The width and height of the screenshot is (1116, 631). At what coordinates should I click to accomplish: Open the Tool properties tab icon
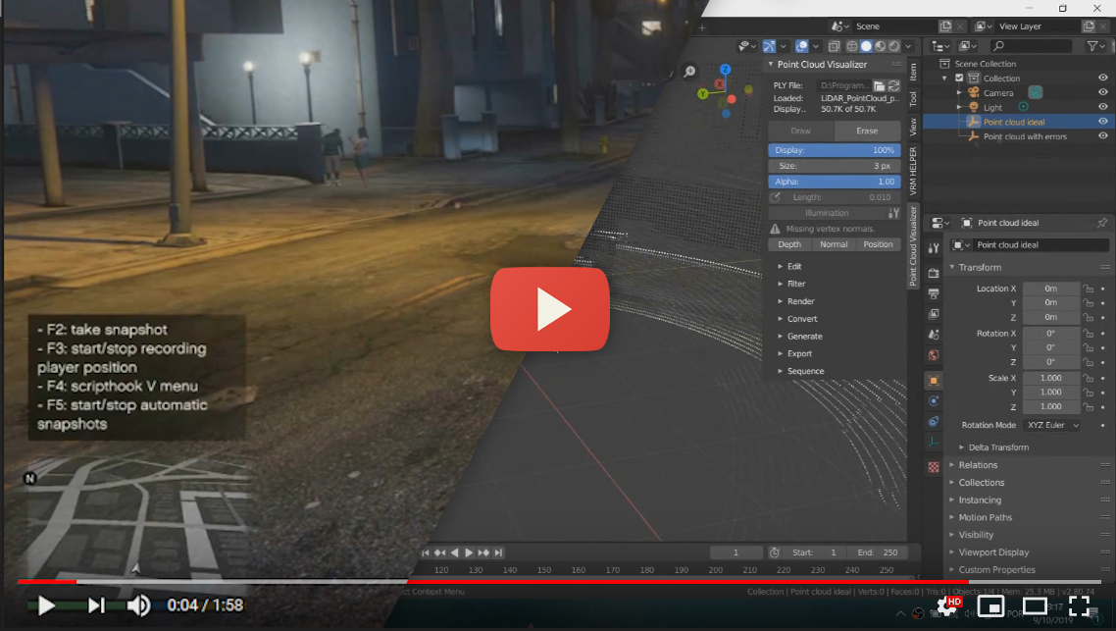(934, 248)
